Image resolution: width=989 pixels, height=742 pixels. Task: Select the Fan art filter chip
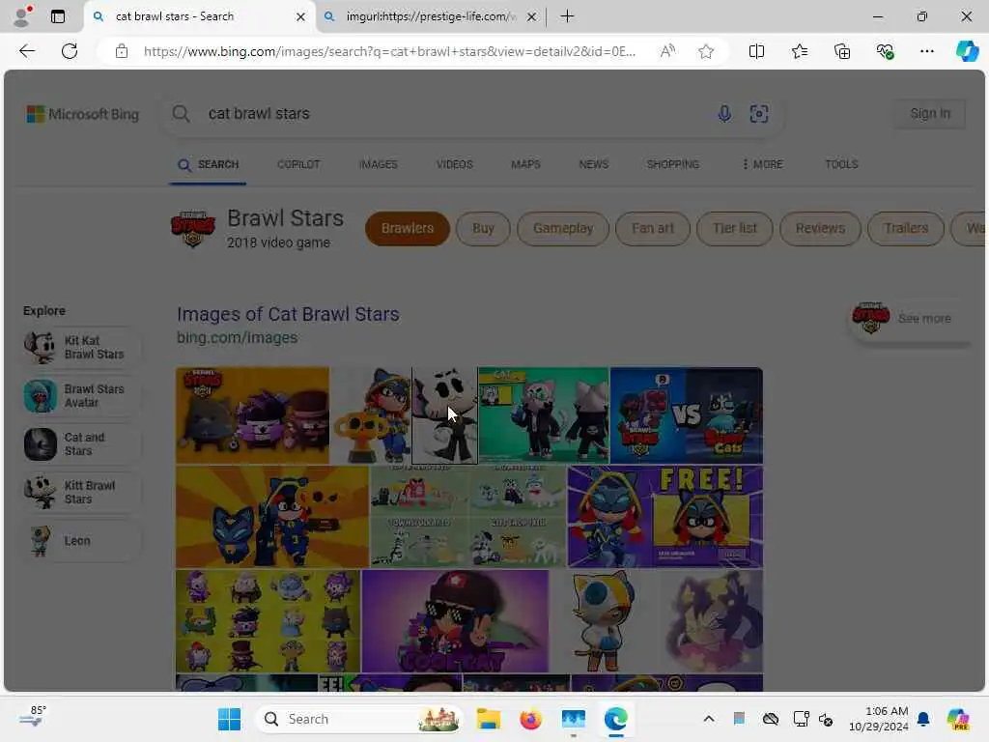[653, 228]
